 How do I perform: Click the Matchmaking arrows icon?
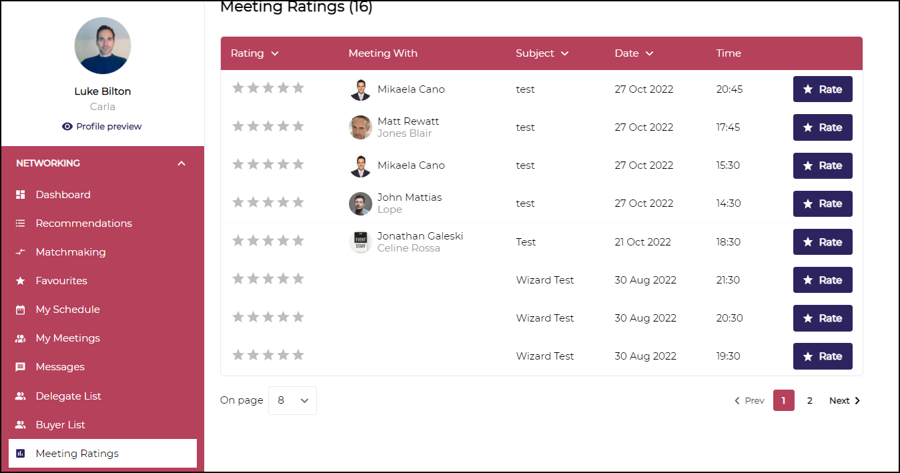[x=21, y=252]
